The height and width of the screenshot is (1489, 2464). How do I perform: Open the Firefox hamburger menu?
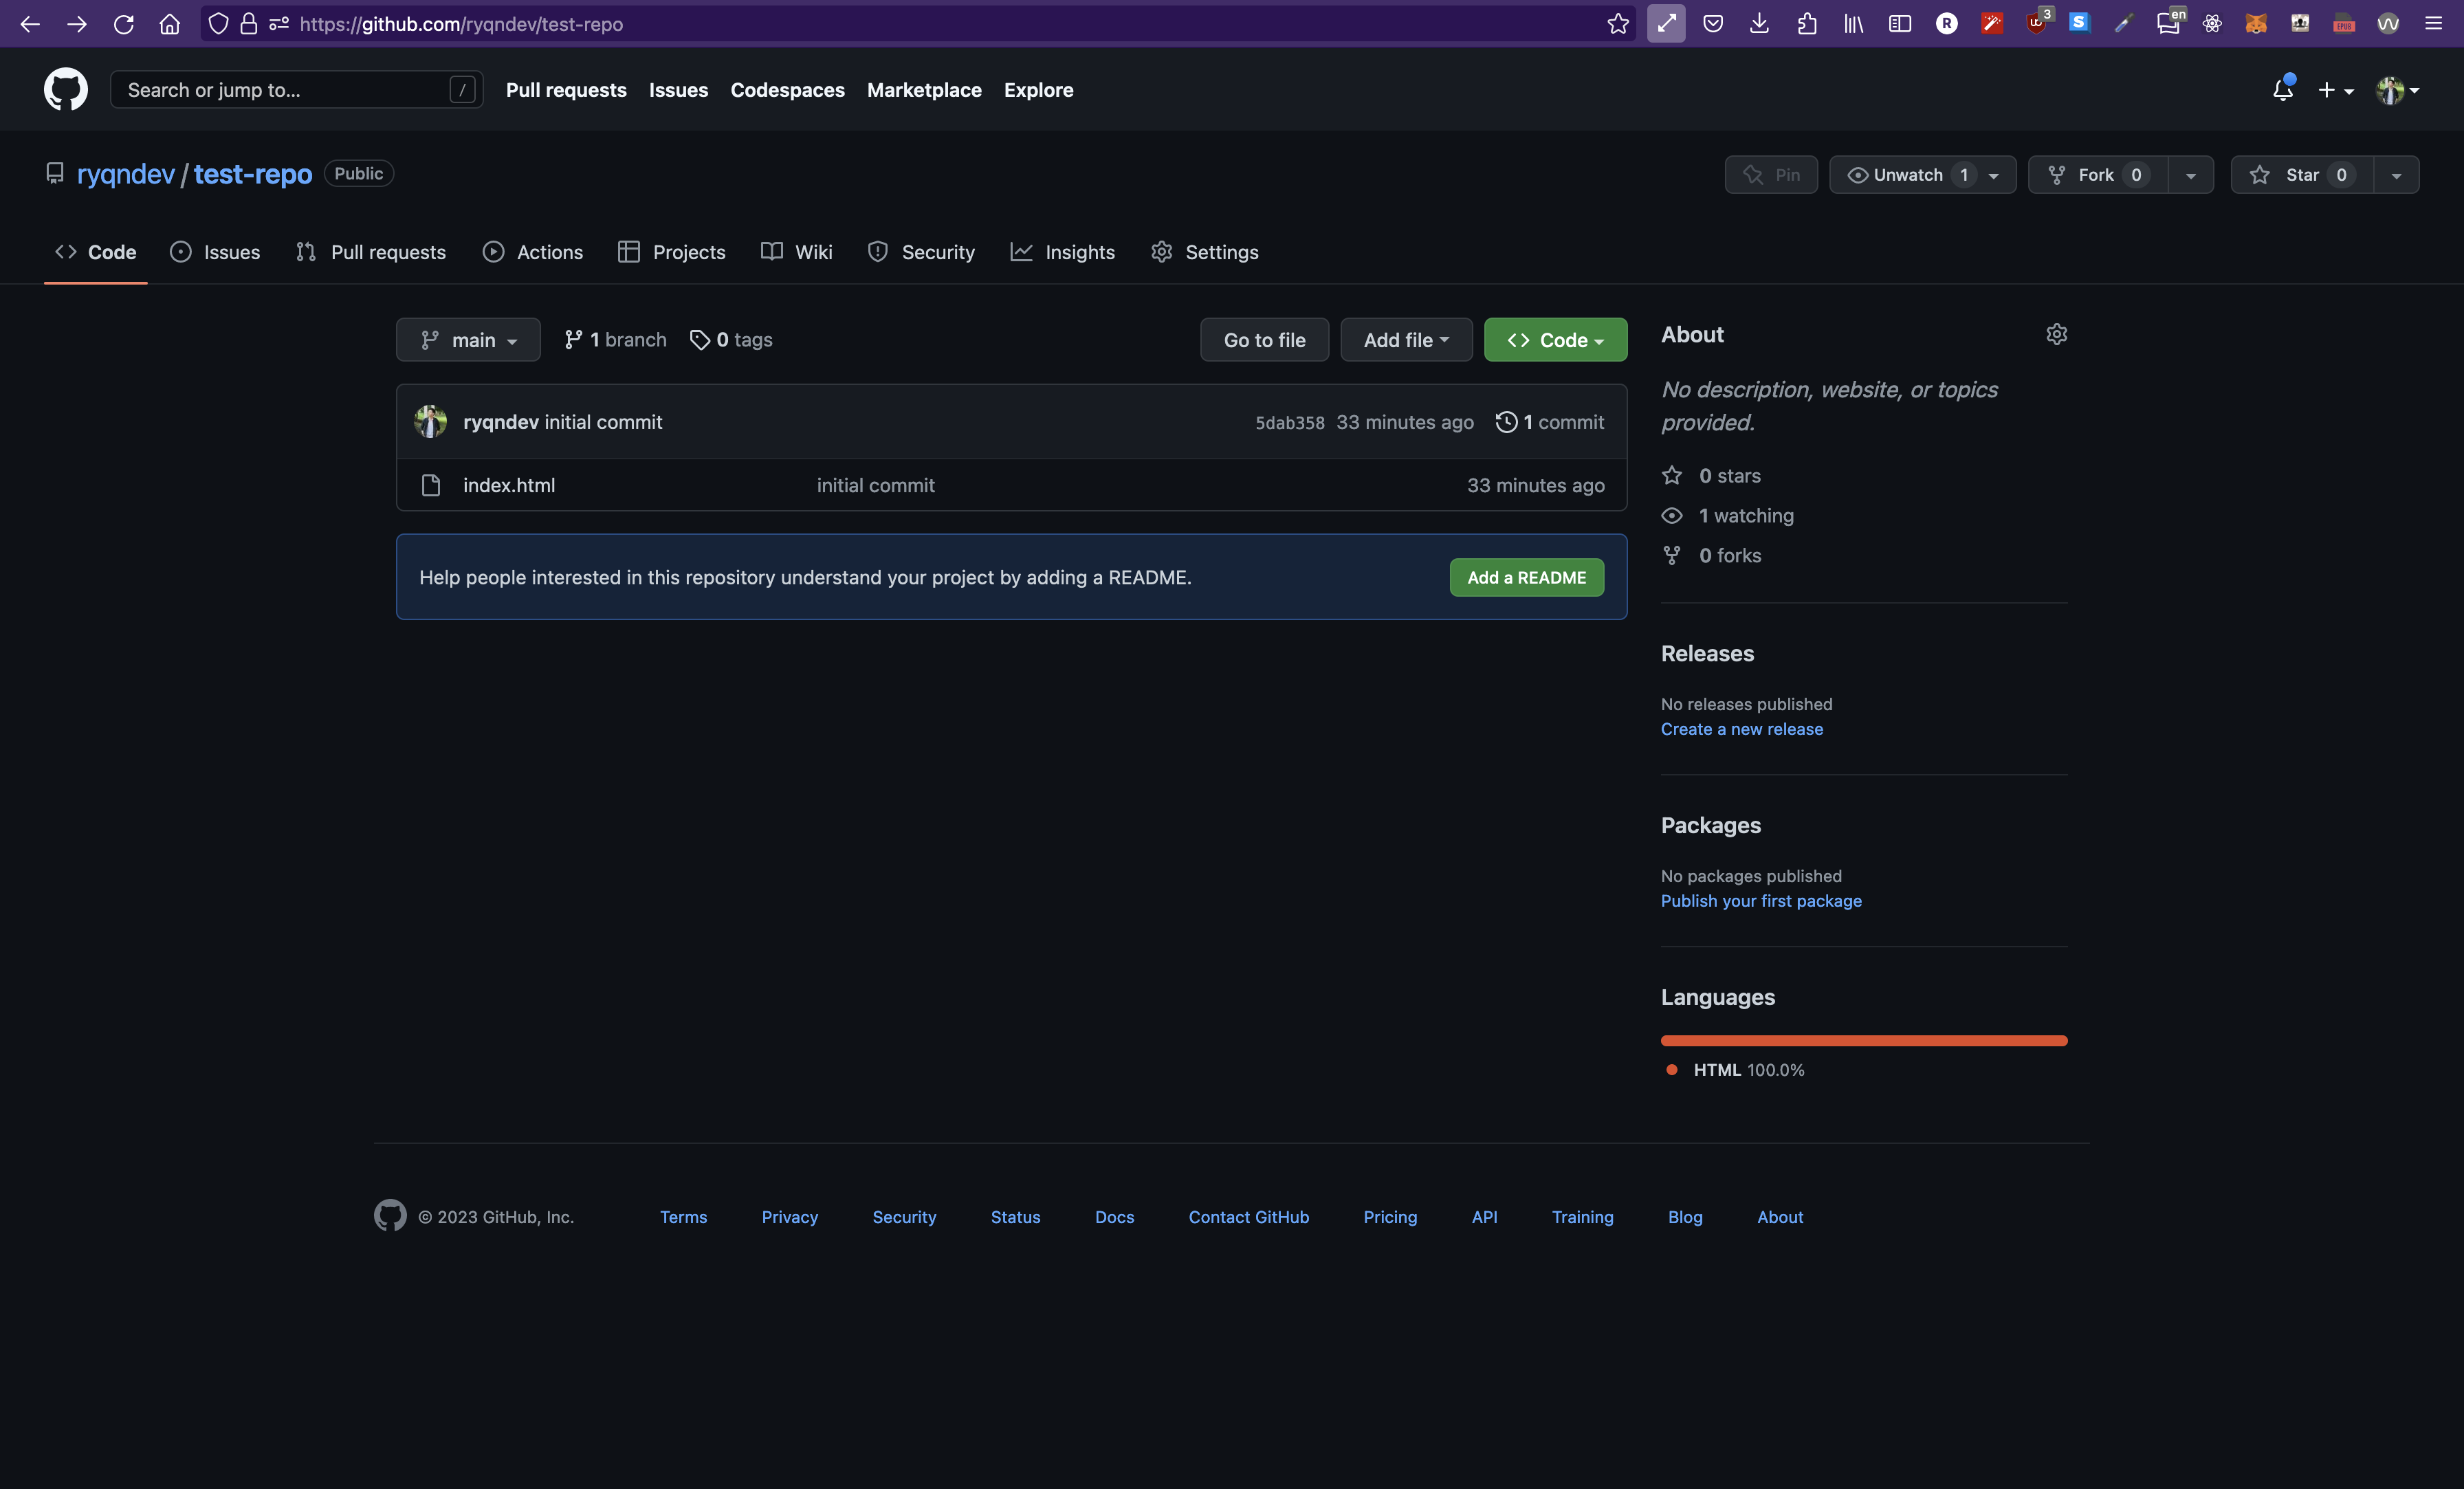pos(2434,24)
